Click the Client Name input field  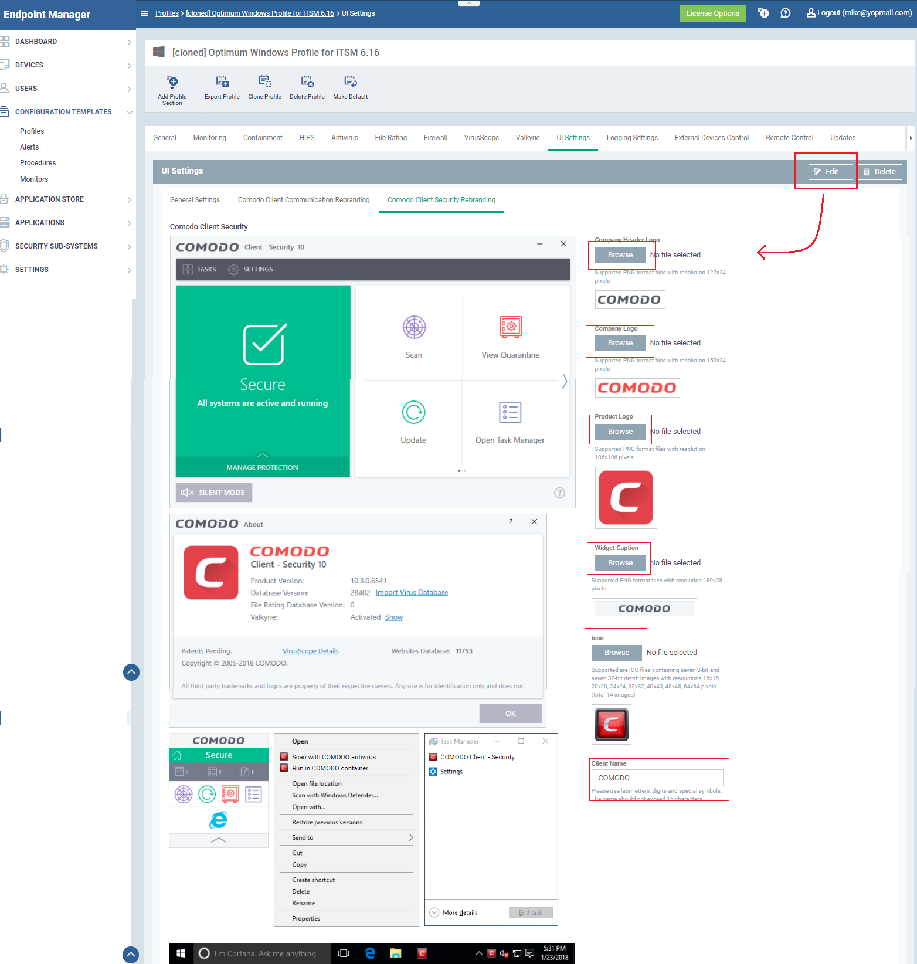[x=657, y=778]
